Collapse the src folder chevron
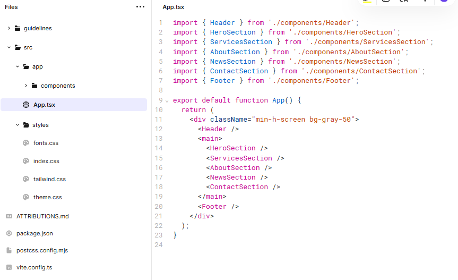The width and height of the screenshot is (458, 280). point(9,47)
